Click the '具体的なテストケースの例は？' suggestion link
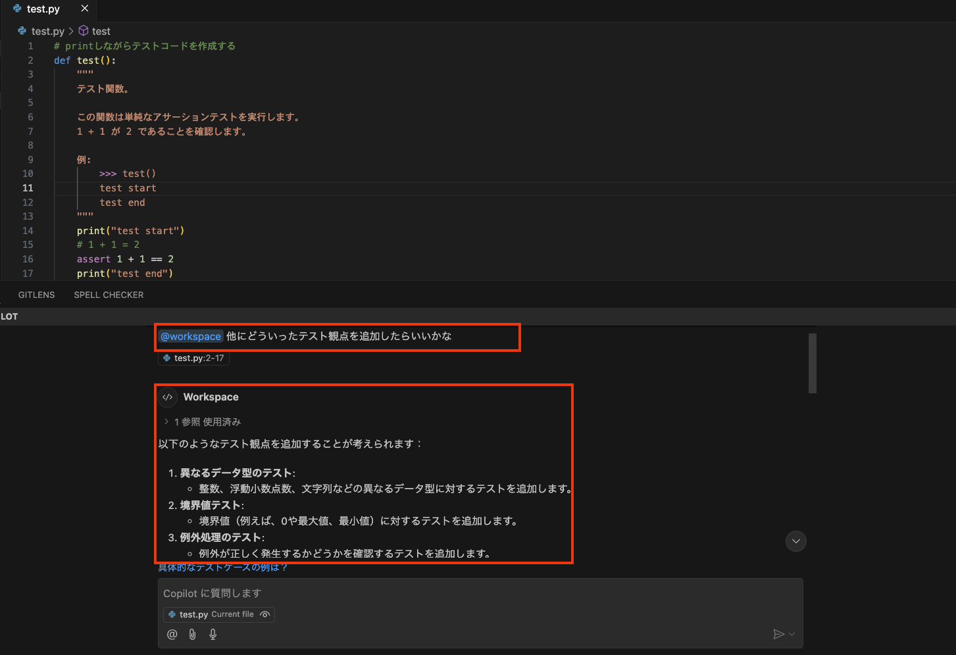This screenshot has height=655, width=956. (224, 567)
